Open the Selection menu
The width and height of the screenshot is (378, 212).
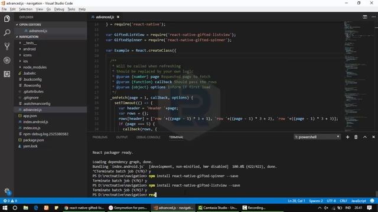[x=25, y=9]
